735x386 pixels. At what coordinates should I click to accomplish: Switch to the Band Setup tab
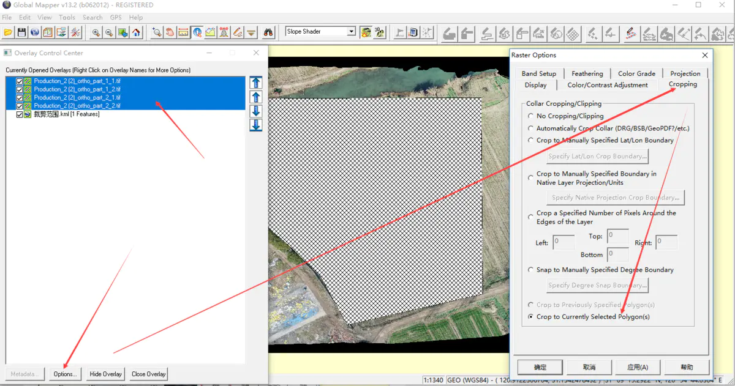(x=539, y=73)
